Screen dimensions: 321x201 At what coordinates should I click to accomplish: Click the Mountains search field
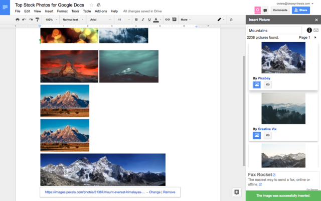274,31
